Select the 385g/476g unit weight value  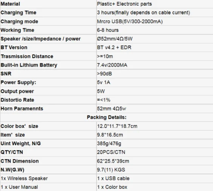click(109, 143)
